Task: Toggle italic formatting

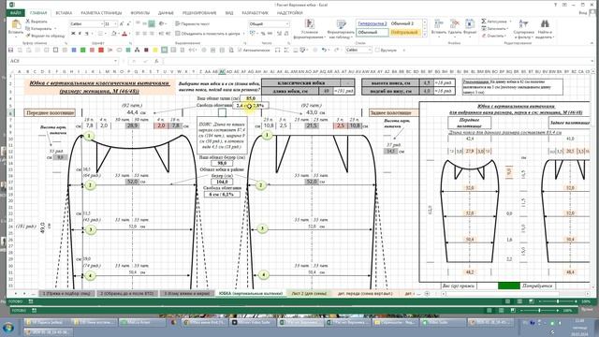Action: click(80, 34)
